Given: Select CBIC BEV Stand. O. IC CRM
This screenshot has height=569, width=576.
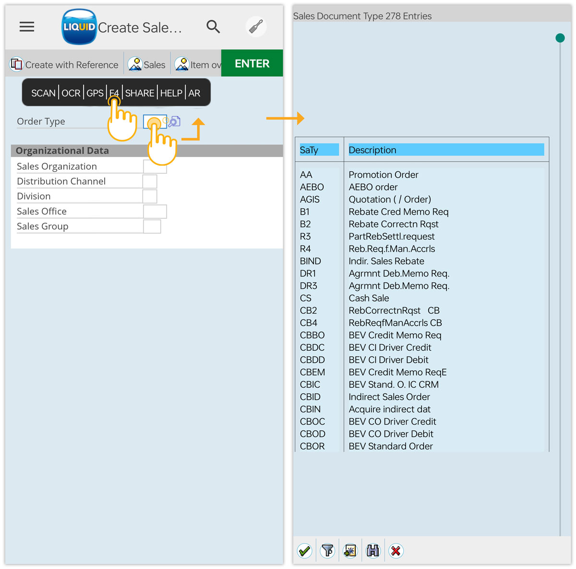Looking at the screenshot, I should click(422, 385).
